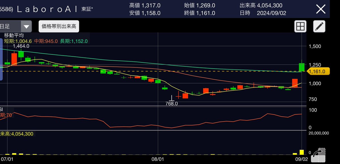The width and height of the screenshot is (340, 164).
Task: Click the 1,250 price axis label
Action: click(315, 65)
